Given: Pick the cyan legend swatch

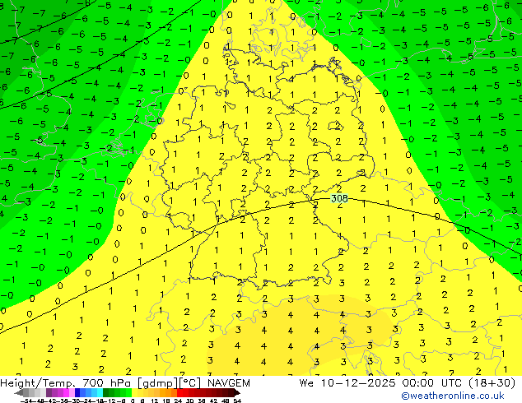Looking at the screenshot, I should (x=100, y=393).
